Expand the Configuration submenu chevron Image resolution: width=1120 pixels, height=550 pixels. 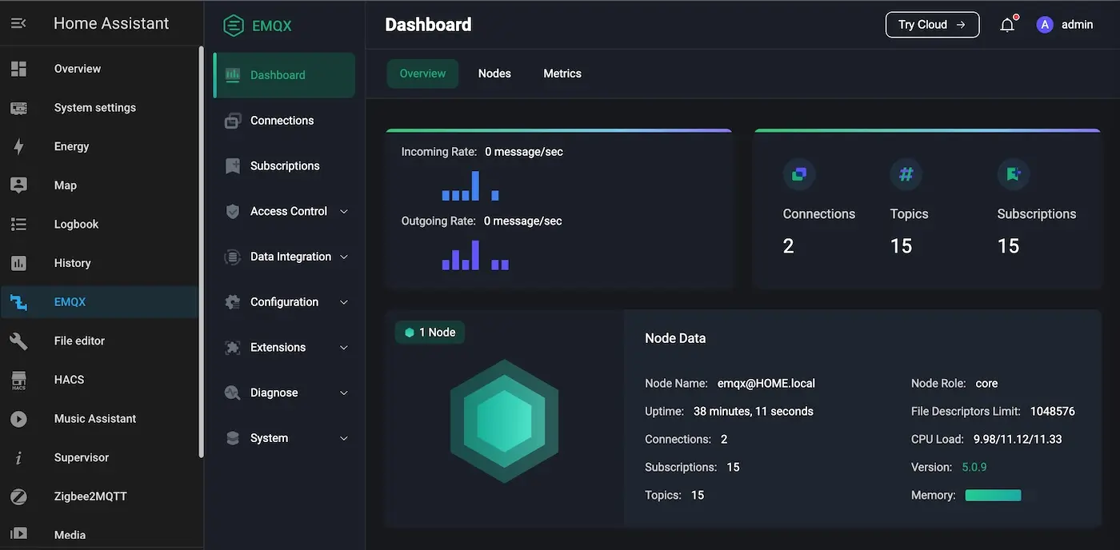(344, 302)
